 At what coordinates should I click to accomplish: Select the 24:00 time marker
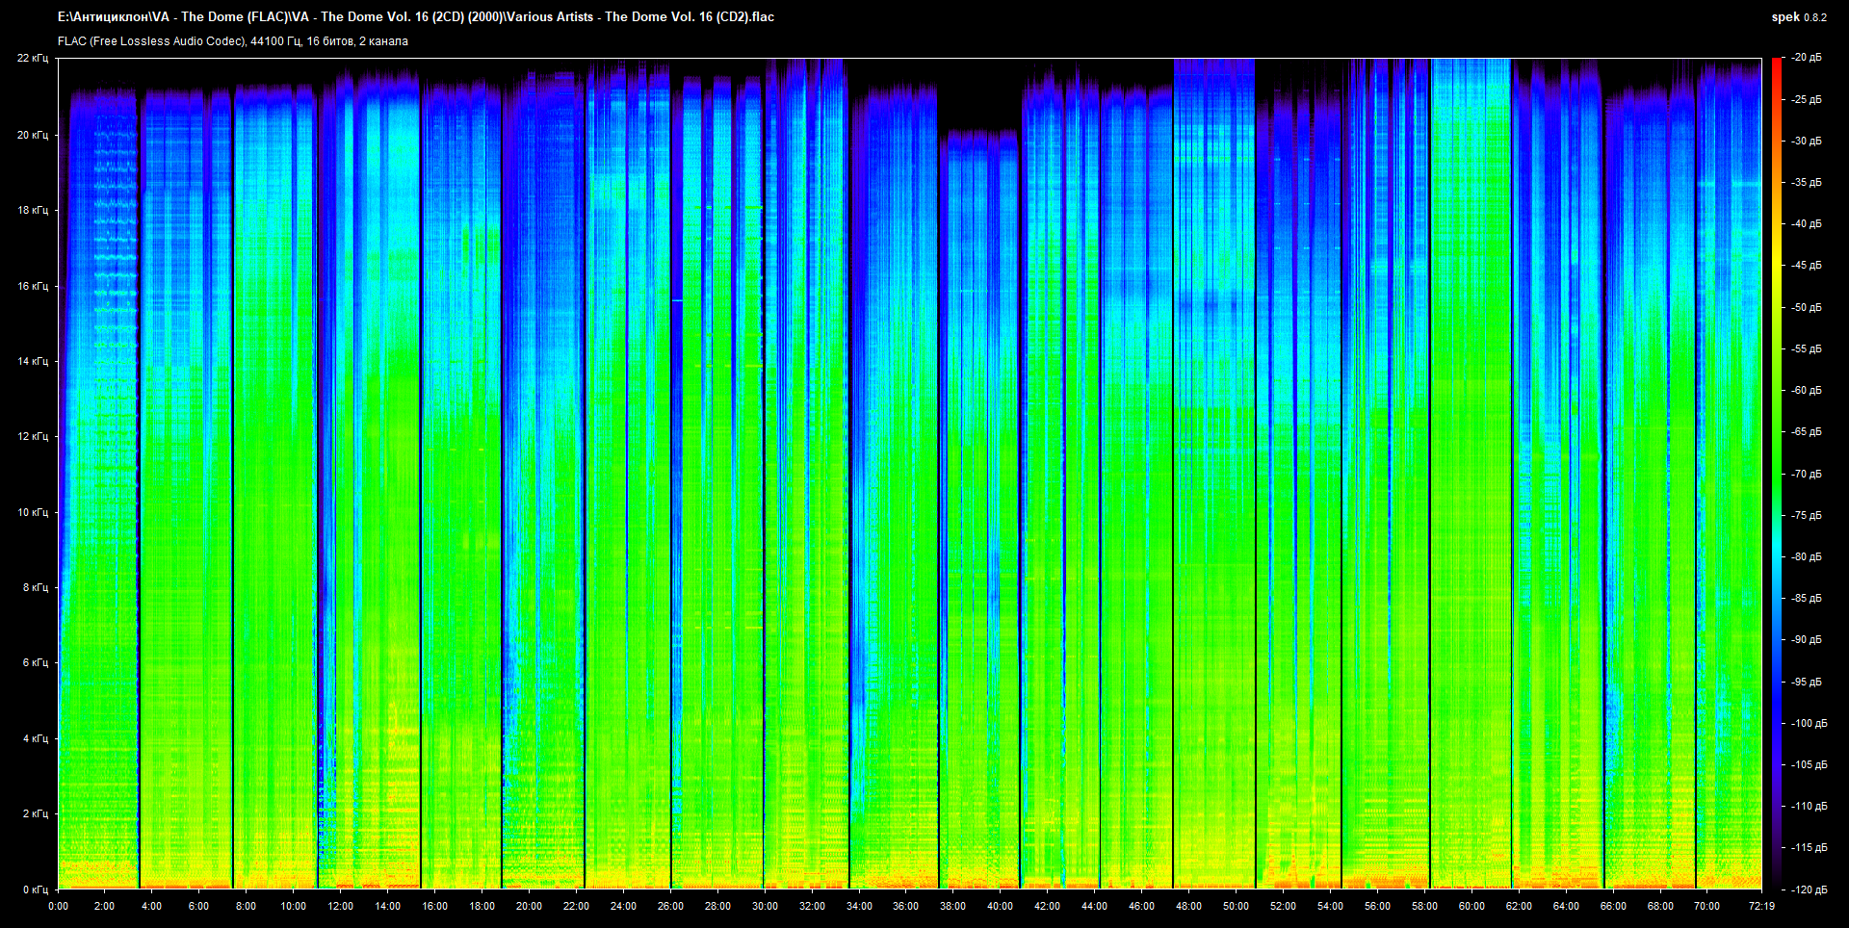tap(623, 906)
